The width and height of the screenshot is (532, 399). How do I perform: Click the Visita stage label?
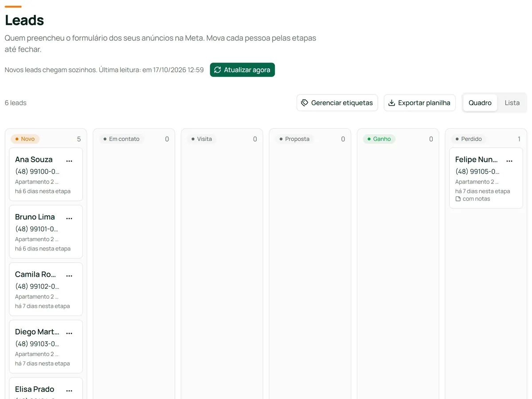pos(201,139)
